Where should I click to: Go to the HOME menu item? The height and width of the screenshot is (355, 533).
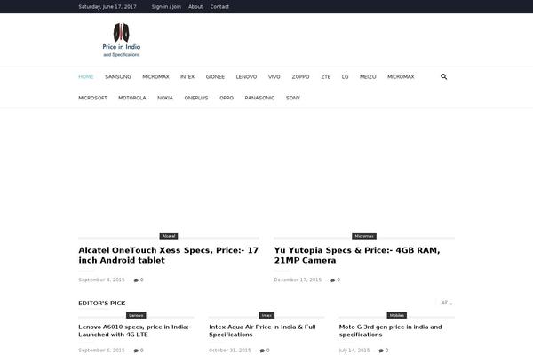86,77
